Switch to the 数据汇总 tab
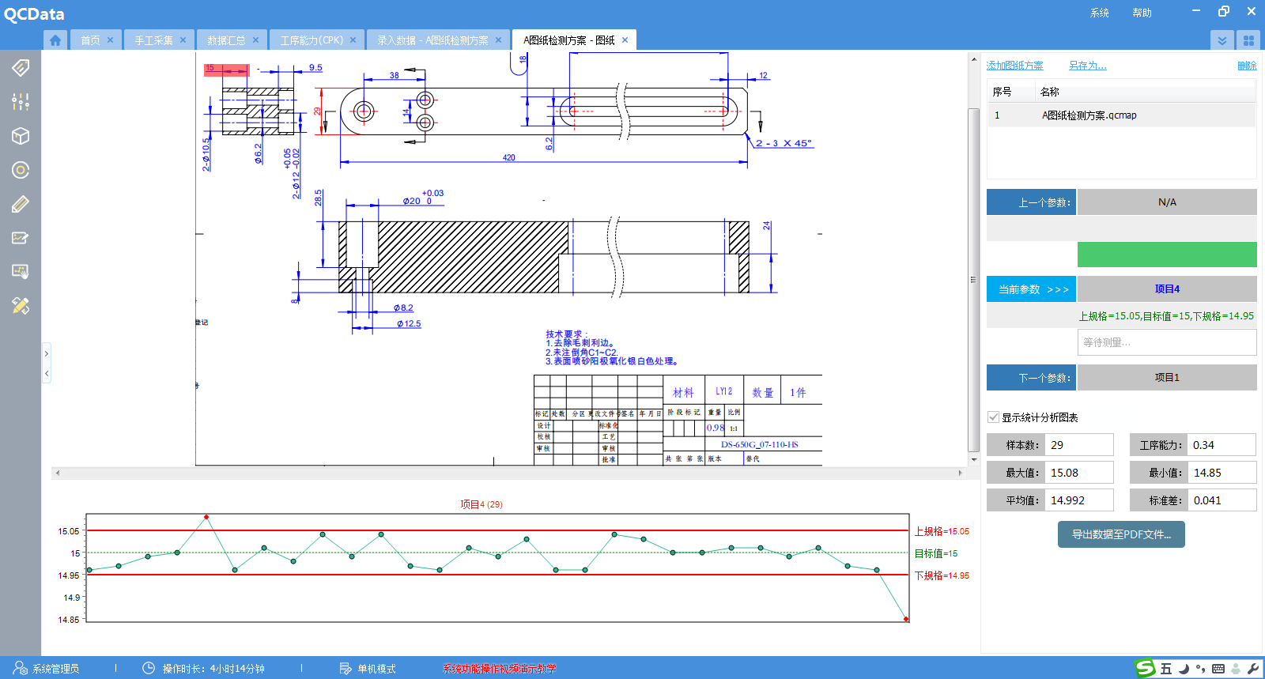Image resolution: width=1265 pixels, height=679 pixels. coord(226,40)
